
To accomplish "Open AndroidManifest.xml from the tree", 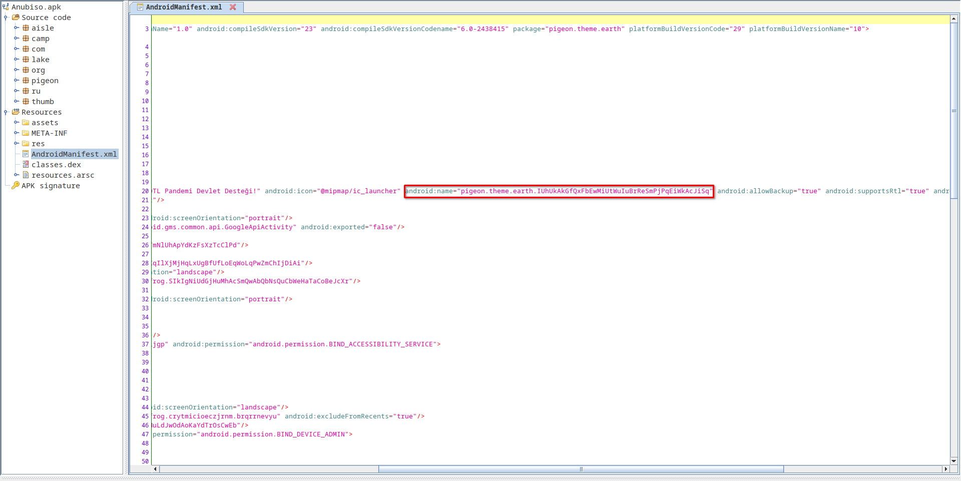I will [x=74, y=154].
